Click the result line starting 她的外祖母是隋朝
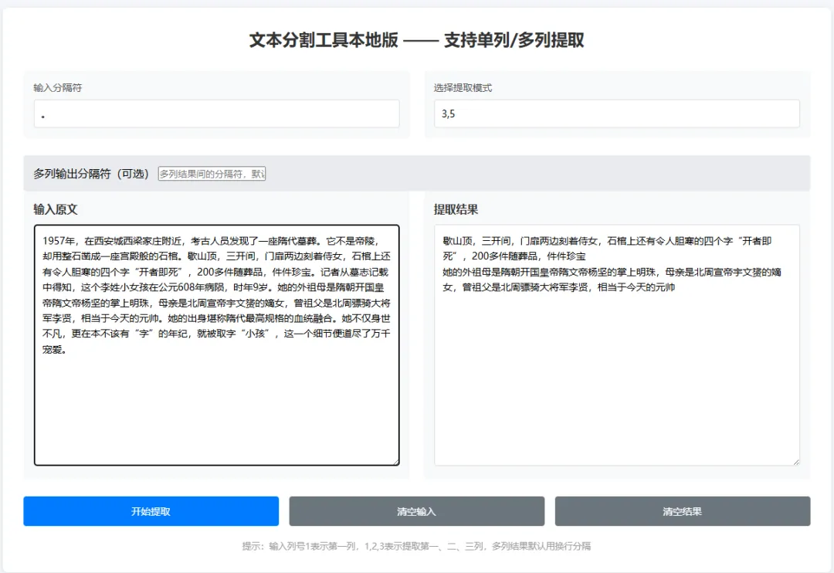 pyautogui.click(x=612, y=272)
